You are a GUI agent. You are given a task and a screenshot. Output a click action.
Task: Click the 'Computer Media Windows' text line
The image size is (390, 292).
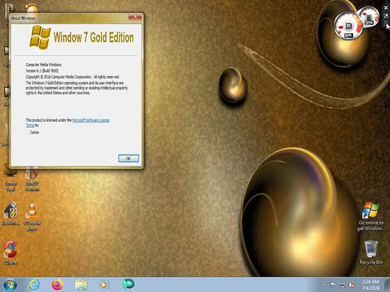click(43, 65)
